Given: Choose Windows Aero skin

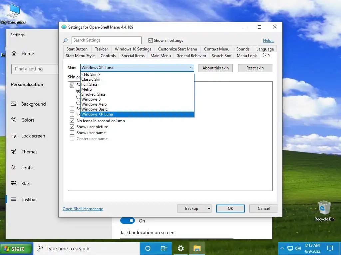Looking at the screenshot, I should pyautogui.click(x=137, y=104).
